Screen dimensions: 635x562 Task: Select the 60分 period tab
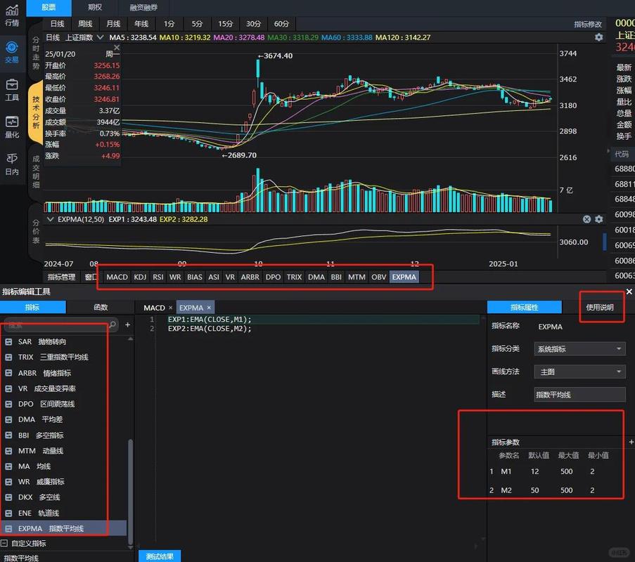coord(281,24)
